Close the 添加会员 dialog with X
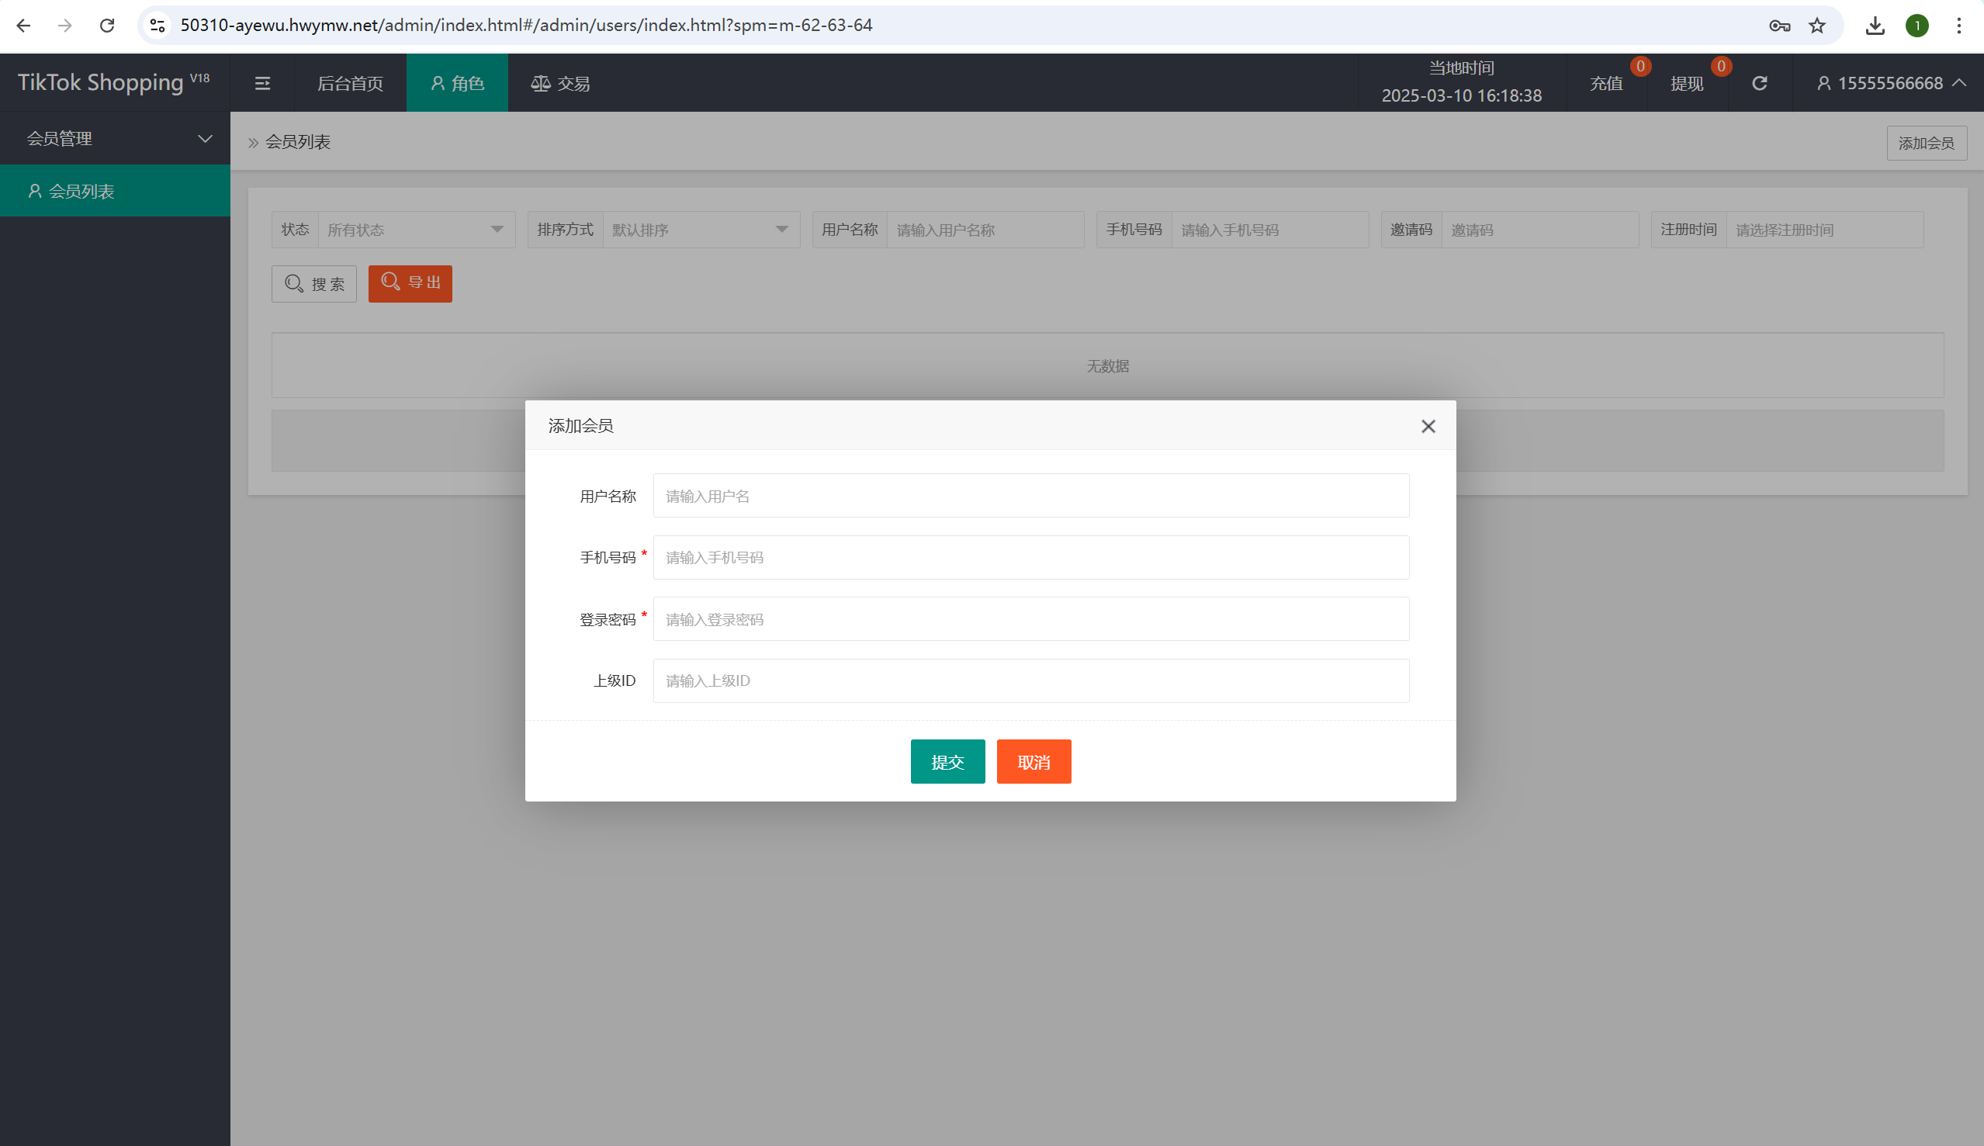 [x=1428, y=426]
